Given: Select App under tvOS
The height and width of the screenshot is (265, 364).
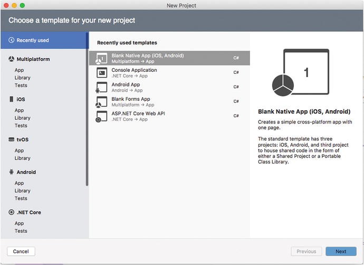Looking at the screenshot, I should pos(19,150).
